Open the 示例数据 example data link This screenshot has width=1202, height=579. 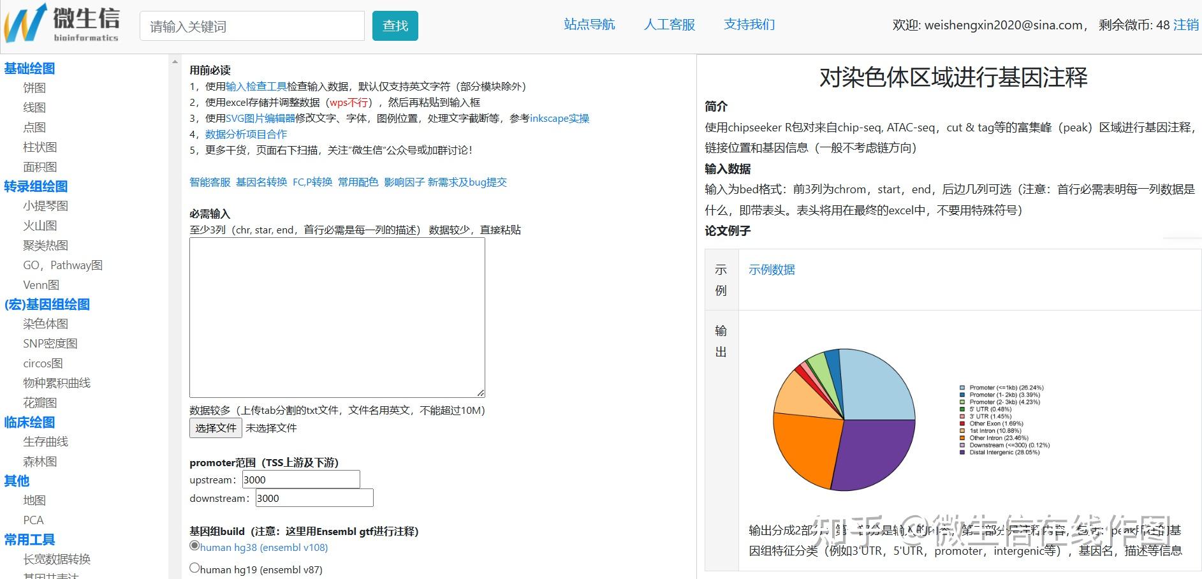click(772, 269)
